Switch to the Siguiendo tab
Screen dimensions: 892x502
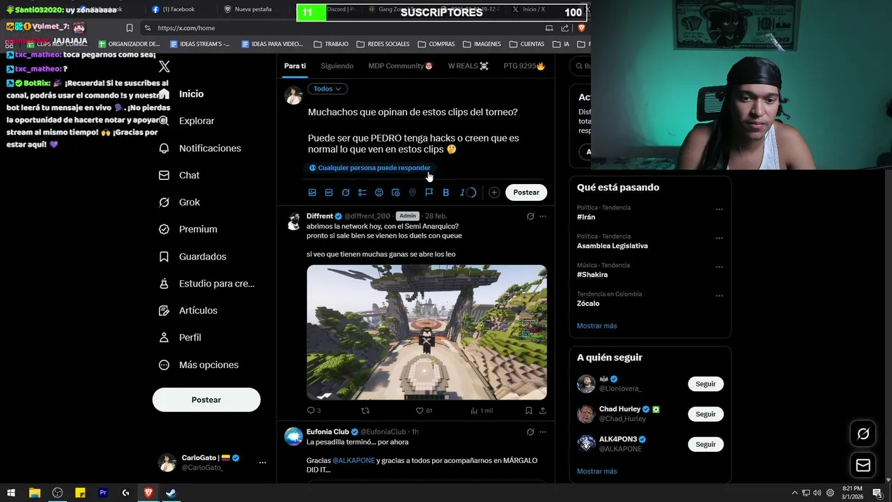click(337, 66)
